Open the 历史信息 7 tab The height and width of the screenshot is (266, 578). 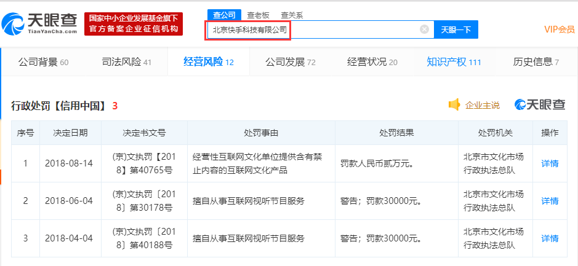[536, 62]
